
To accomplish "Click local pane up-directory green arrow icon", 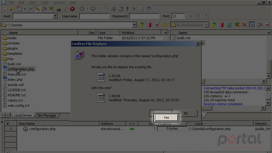I will click(142, 25).
